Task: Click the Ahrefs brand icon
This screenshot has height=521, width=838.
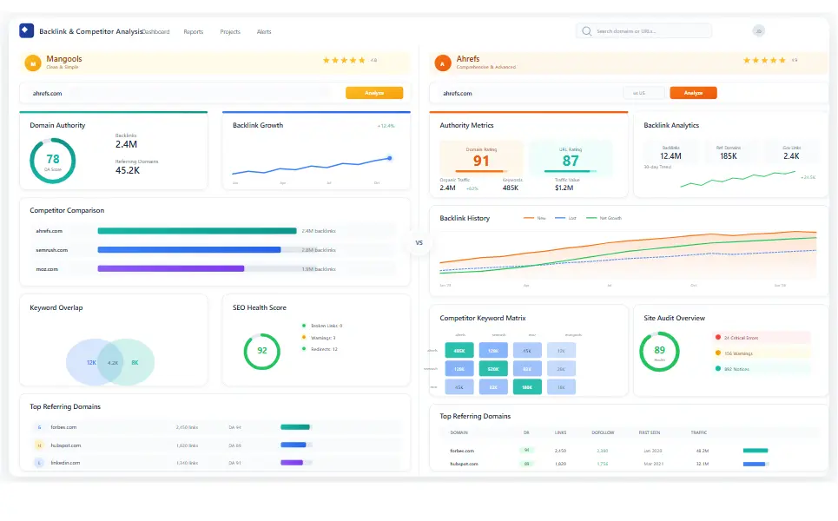Action: coord(444,63)
